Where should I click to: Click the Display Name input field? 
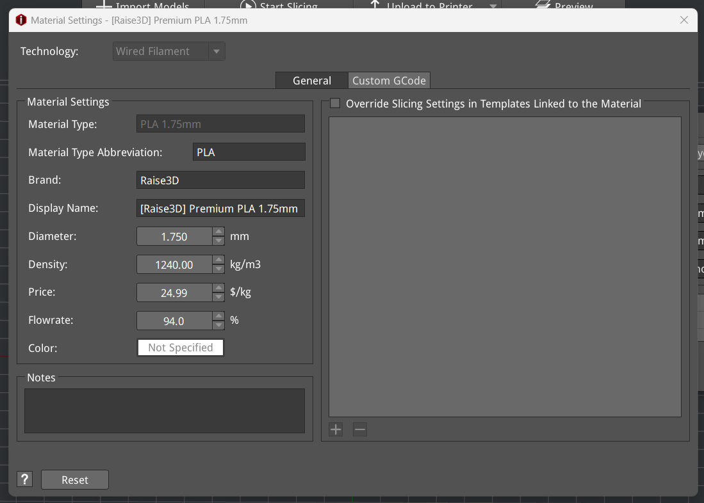220,209
